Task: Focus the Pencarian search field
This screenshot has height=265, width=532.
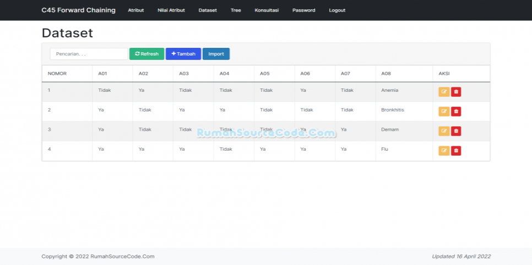Action: 89,54
